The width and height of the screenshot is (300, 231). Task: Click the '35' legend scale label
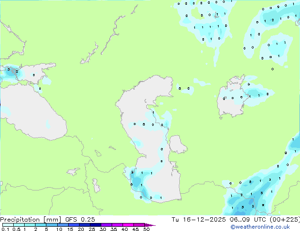[114, 229]
